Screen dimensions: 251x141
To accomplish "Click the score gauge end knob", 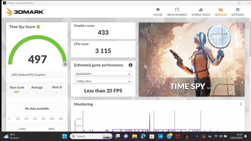I will (x=65, y=64).
